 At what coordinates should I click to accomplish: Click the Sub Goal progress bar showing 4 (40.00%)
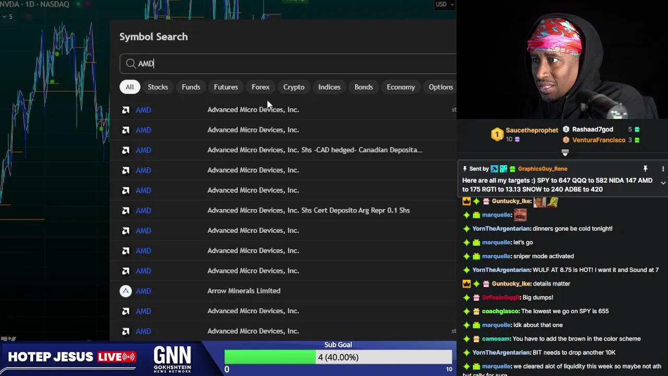pos(338,357)
